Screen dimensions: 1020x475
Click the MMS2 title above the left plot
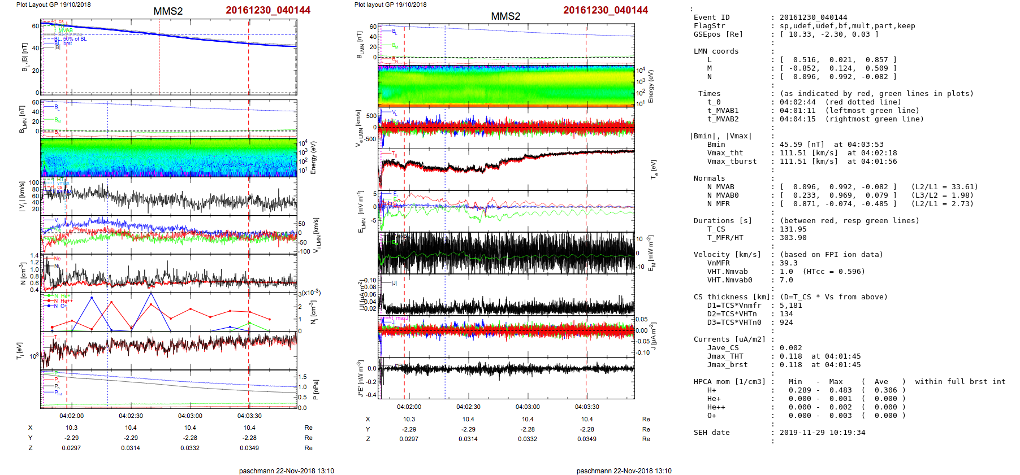tap(168, 11)
